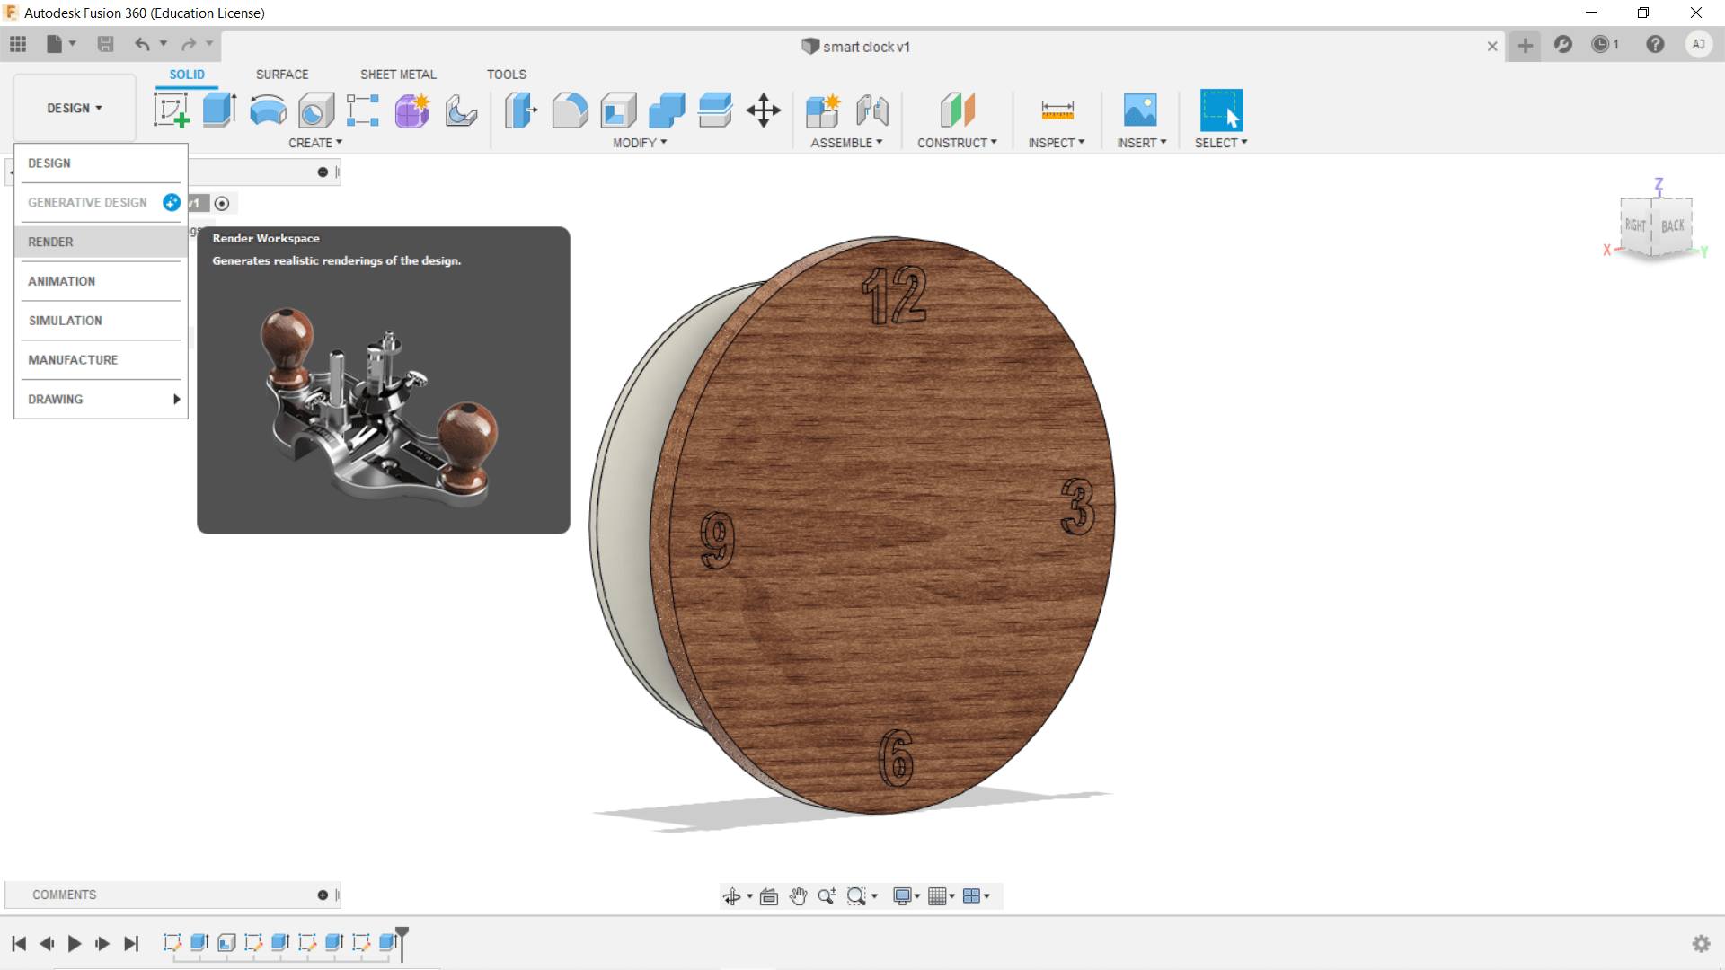Switch to the SHEET METAL tab

(x=398, y=75)
